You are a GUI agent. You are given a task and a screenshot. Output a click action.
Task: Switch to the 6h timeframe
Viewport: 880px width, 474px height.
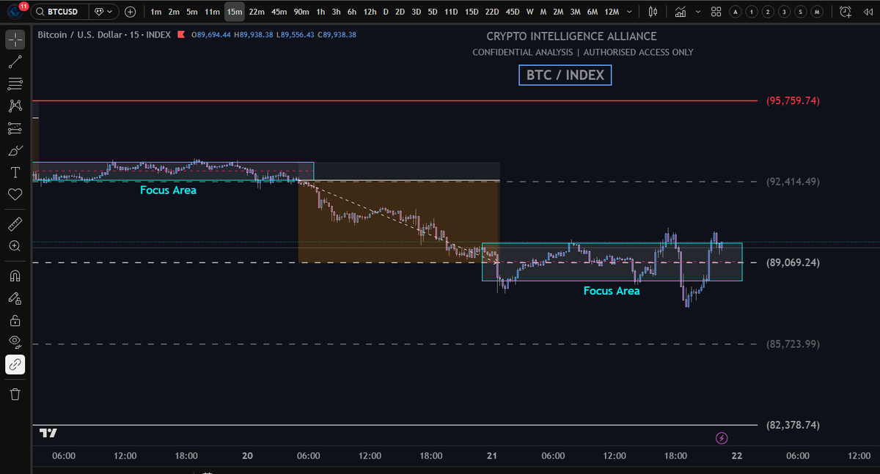pos(352,12)
